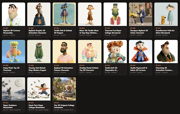Click the FF-017 code label
The height and width of the screenshot is (114, 180).
(57, 103)
